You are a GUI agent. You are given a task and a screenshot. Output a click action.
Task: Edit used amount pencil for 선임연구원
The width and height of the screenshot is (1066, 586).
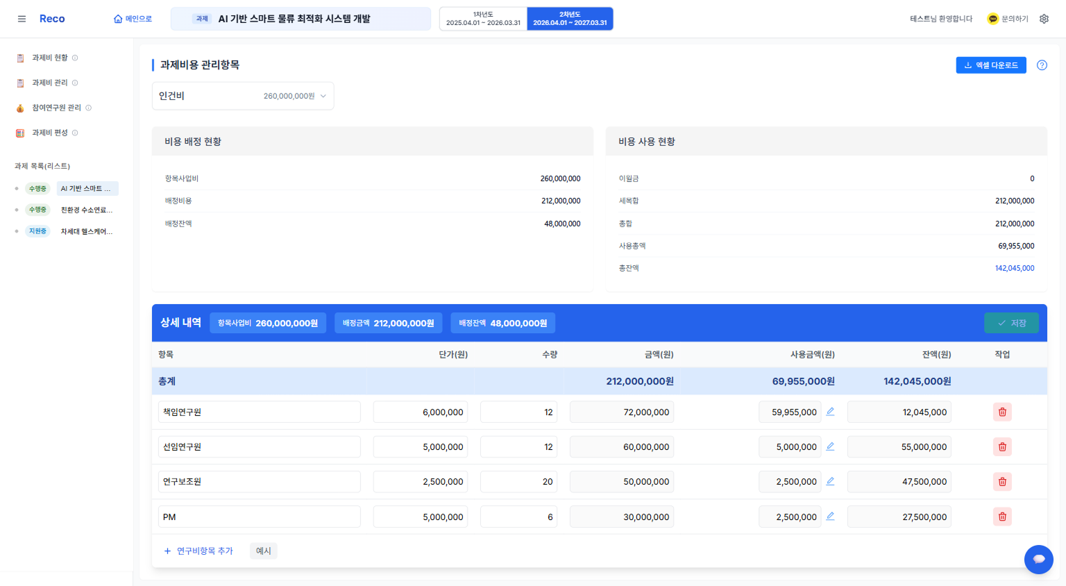(830, 446)
